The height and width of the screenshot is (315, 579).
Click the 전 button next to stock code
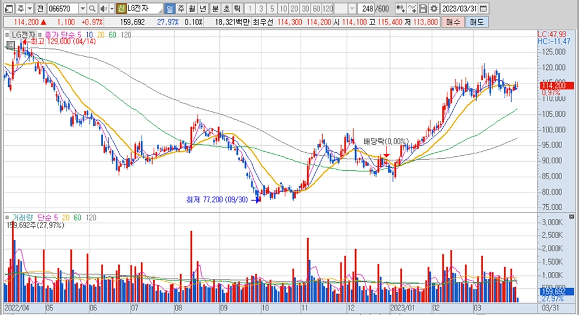40,8
